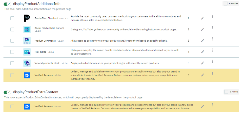The width and height of the screenshot is (239, 113).
Task: Check the PrestaShop Checkout row checkbox
Action: pos(12,18)
